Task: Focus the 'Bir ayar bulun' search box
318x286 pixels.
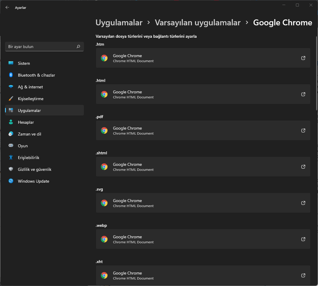Action: coord(41,47)
